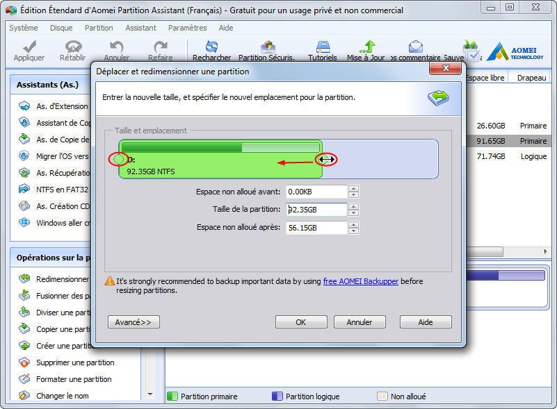Open the Tutoriels toolbar icon

pos(323,46)
